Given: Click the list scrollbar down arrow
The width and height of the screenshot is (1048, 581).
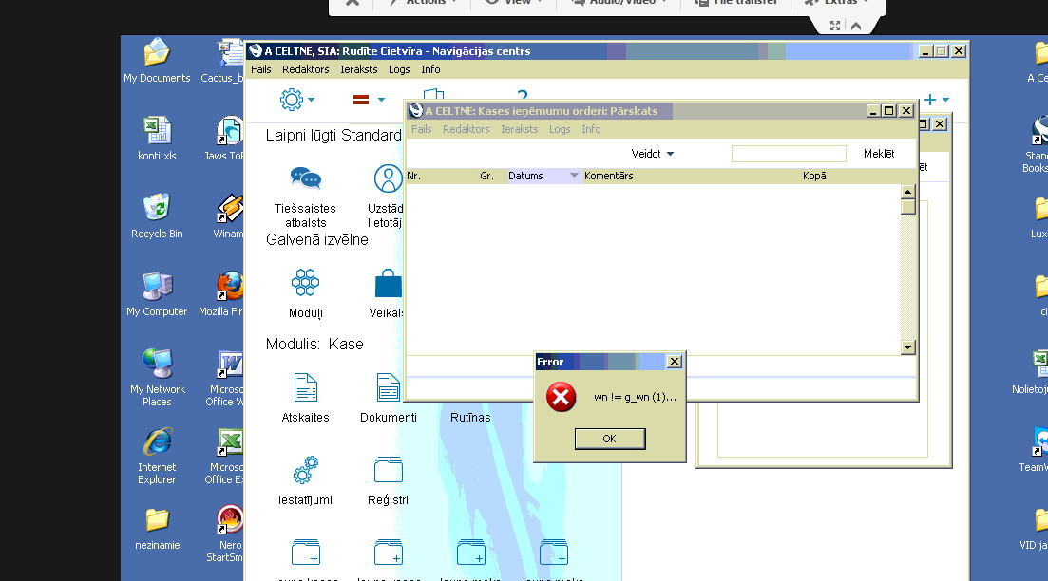Looking at the screenshot, I should tap(907, 347).
